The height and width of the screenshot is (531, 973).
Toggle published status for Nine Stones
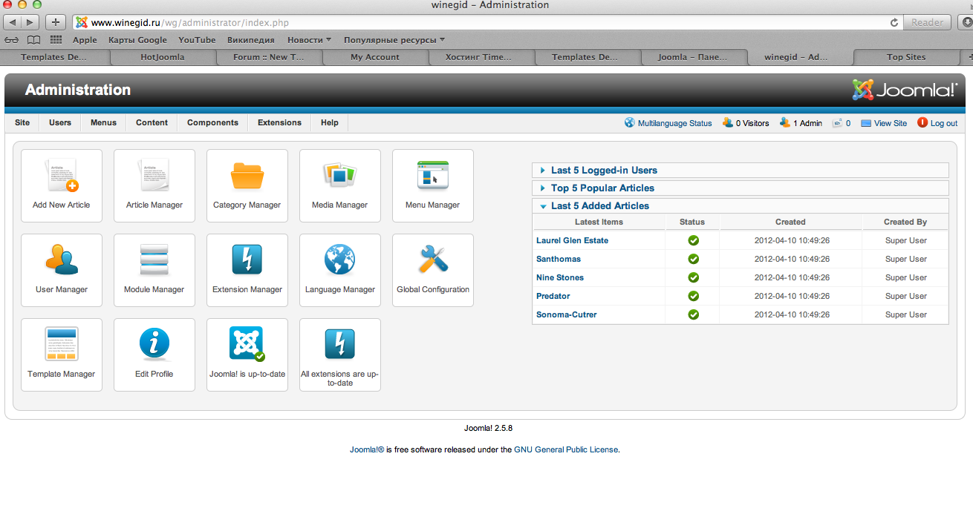coord(693,277)
